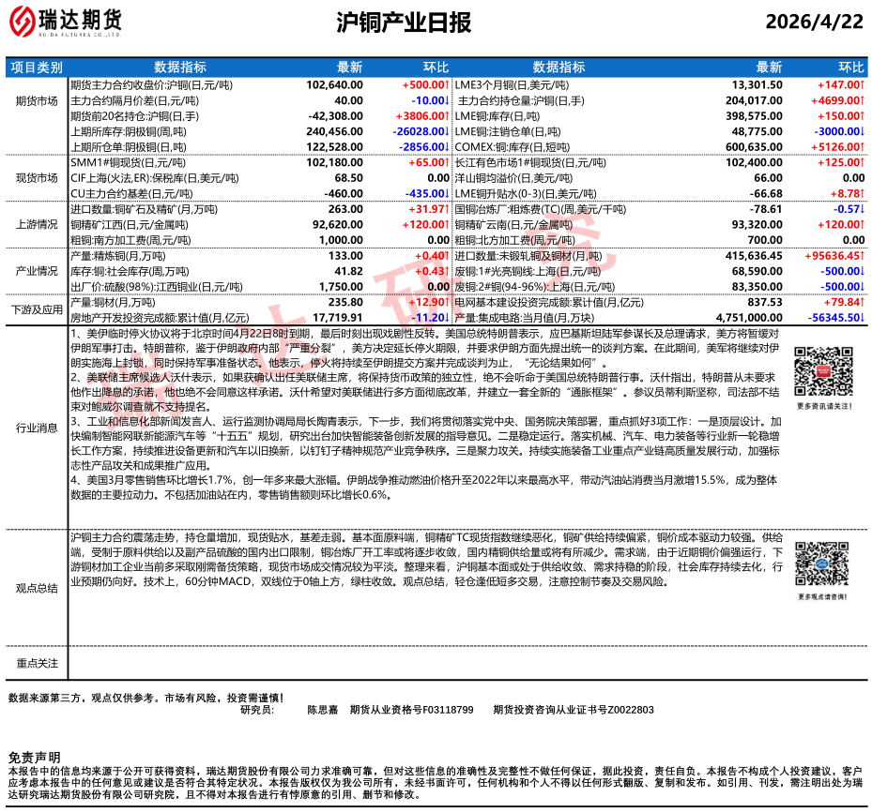
Task: Click the red up arrow after +500.00
Action: pyautogui.click(x=446, y=84)
